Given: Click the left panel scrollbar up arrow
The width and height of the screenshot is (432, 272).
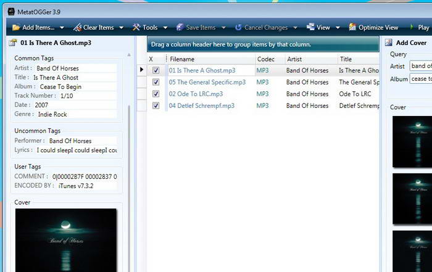Looking at the screenshot, I should pos(129,55).
